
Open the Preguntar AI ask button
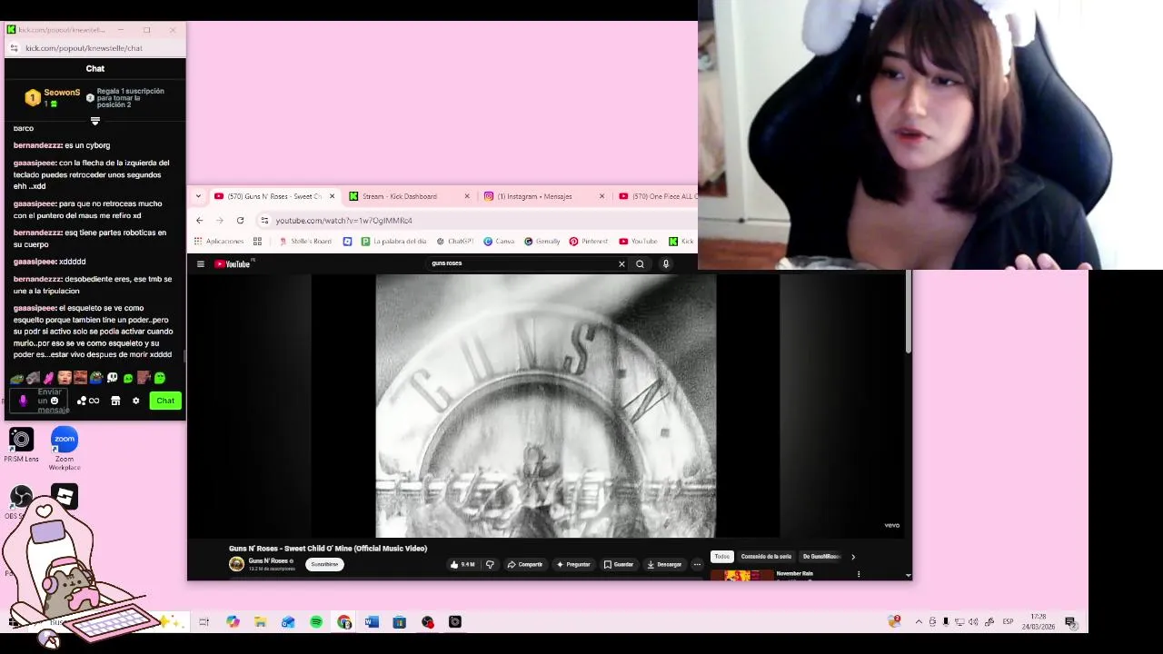[573, 564]
